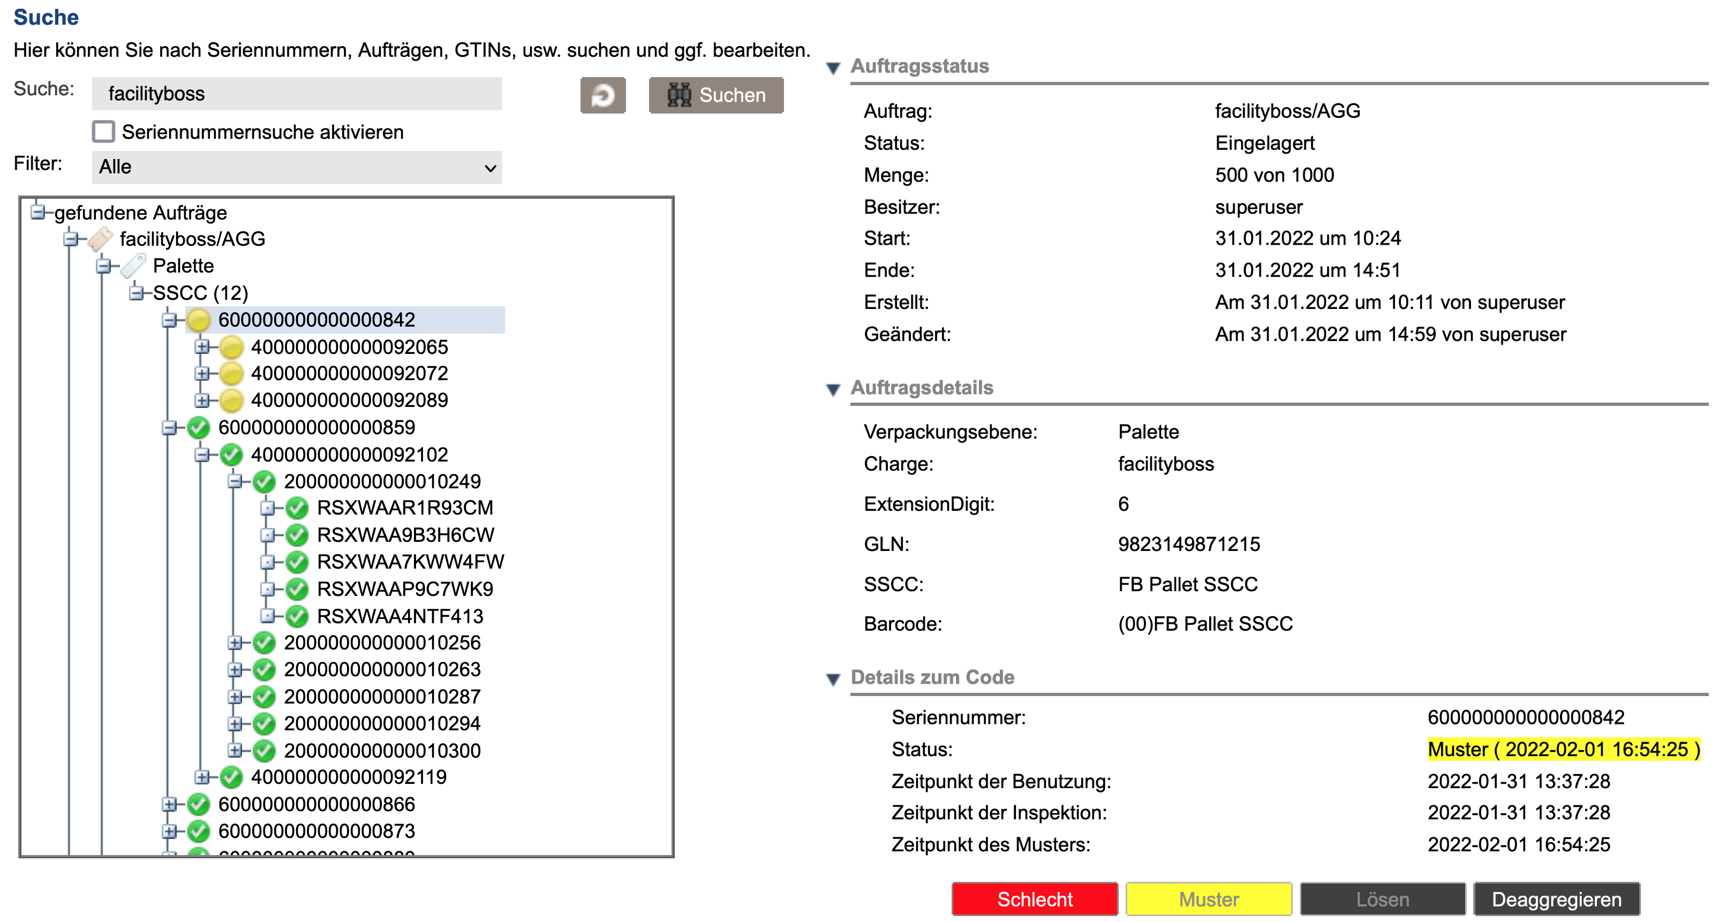Collapse node 400000000000092102

(201, 455)
